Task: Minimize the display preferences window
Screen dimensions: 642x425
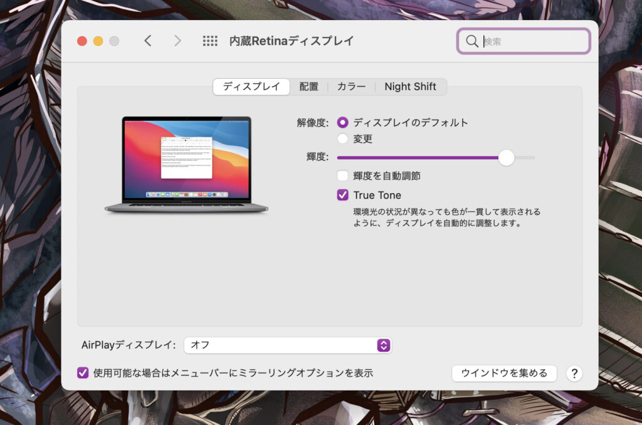Action: [98, 41]
